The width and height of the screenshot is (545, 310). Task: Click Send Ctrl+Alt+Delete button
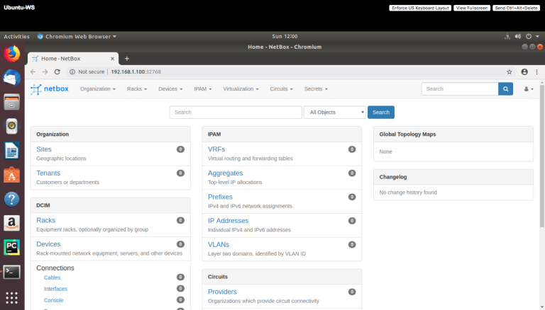[x=516, y=8]
